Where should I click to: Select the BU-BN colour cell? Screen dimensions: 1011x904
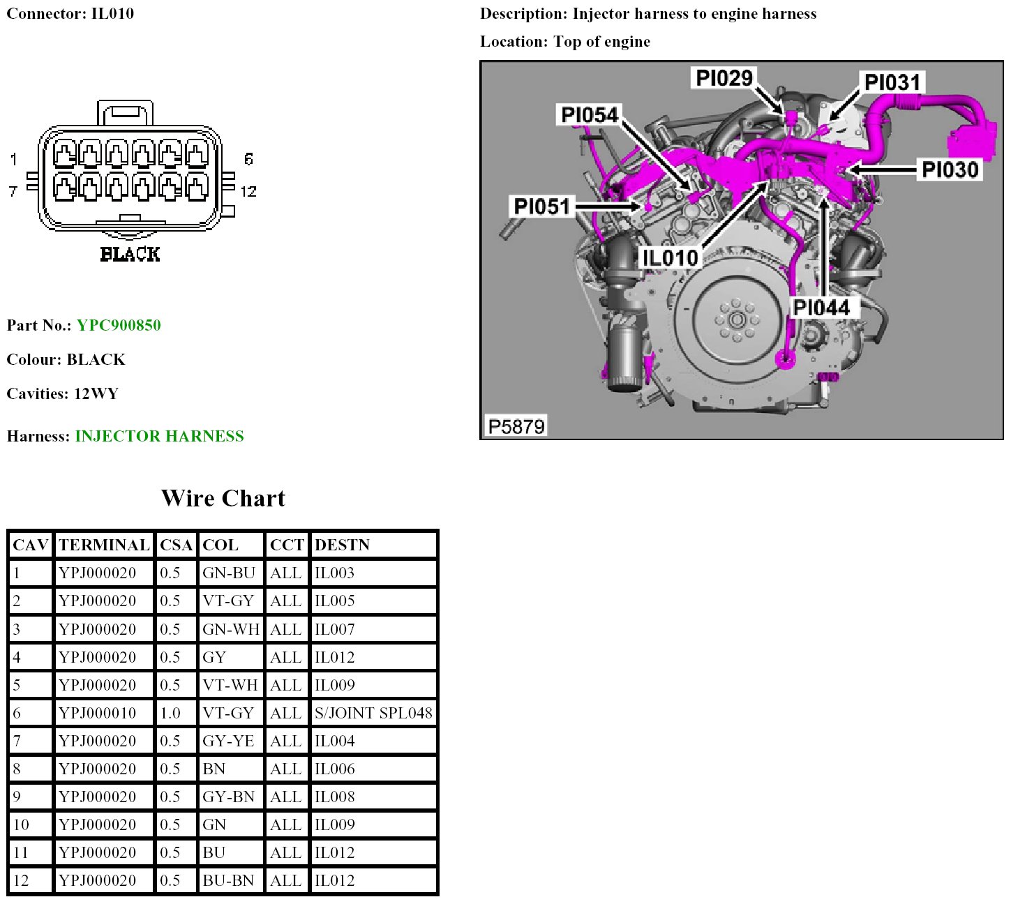point(228,880)
